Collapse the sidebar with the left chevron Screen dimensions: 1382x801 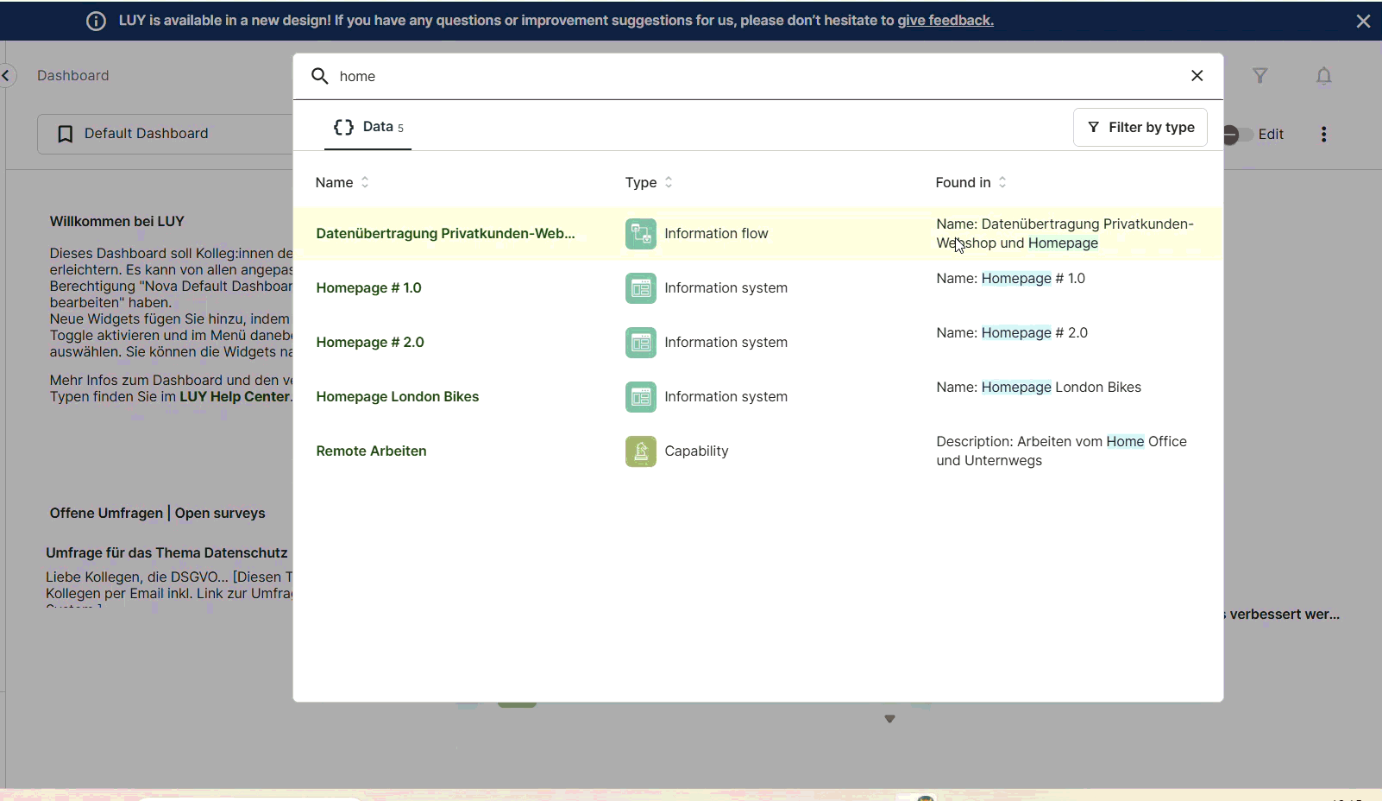(7, 76)
